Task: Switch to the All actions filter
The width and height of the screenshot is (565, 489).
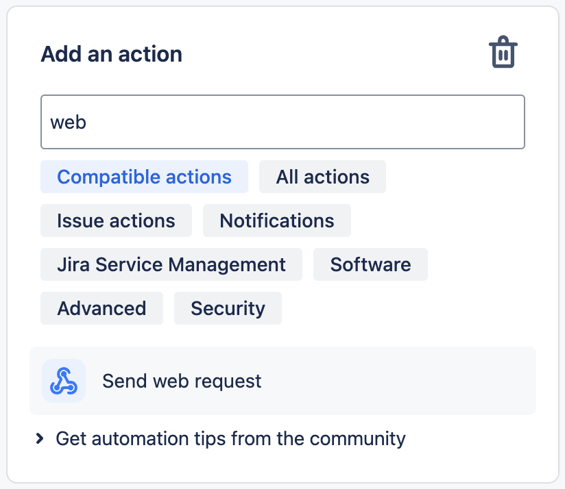Action: [x=322, y=177]
